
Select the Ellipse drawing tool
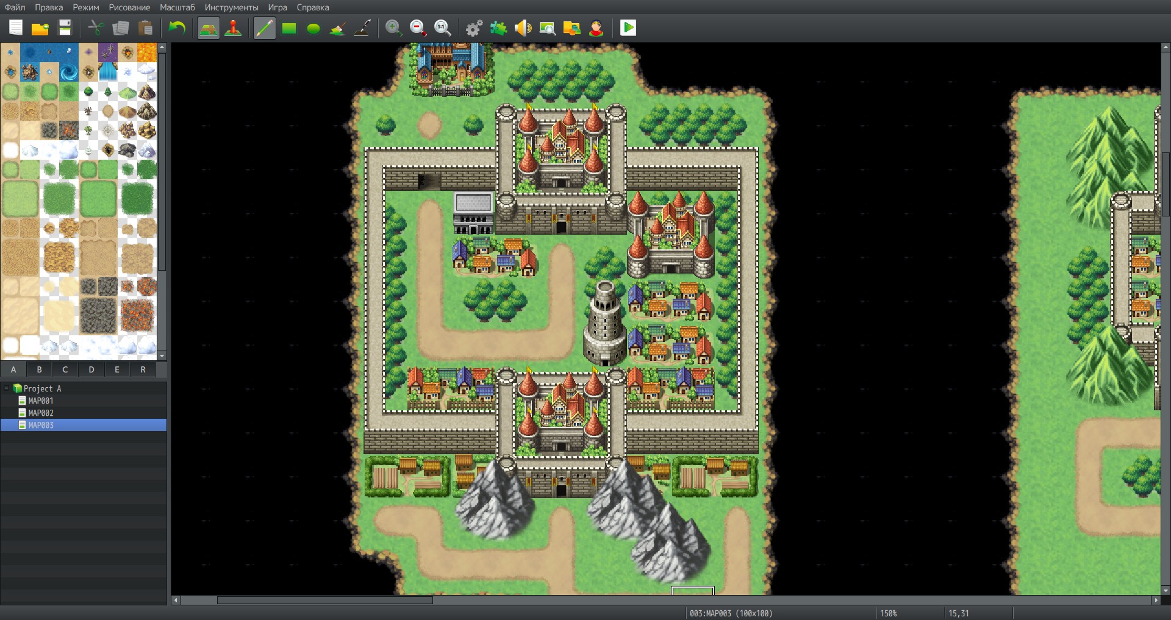[x=313, y=28]
